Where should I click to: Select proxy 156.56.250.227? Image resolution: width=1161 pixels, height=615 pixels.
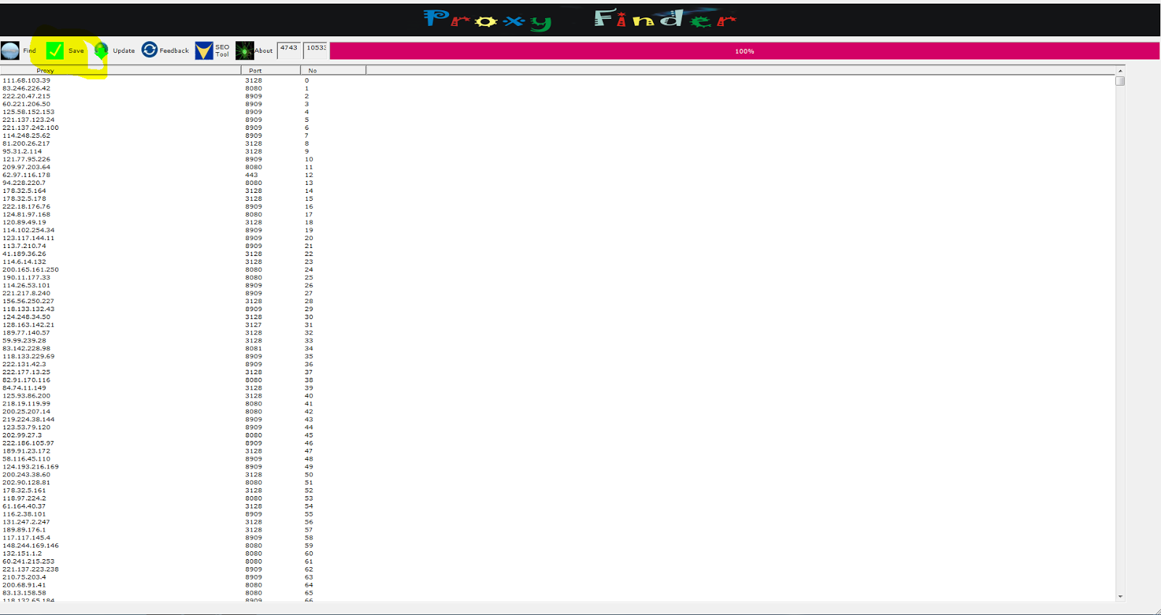[x=28, y=301]
